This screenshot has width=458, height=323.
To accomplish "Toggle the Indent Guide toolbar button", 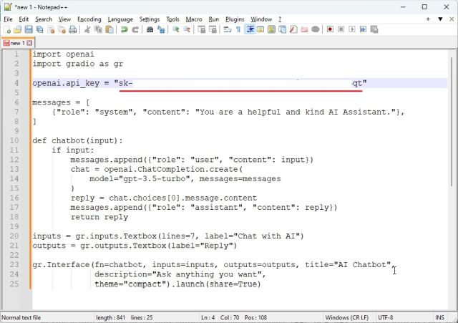I will [x=250, y=29].
